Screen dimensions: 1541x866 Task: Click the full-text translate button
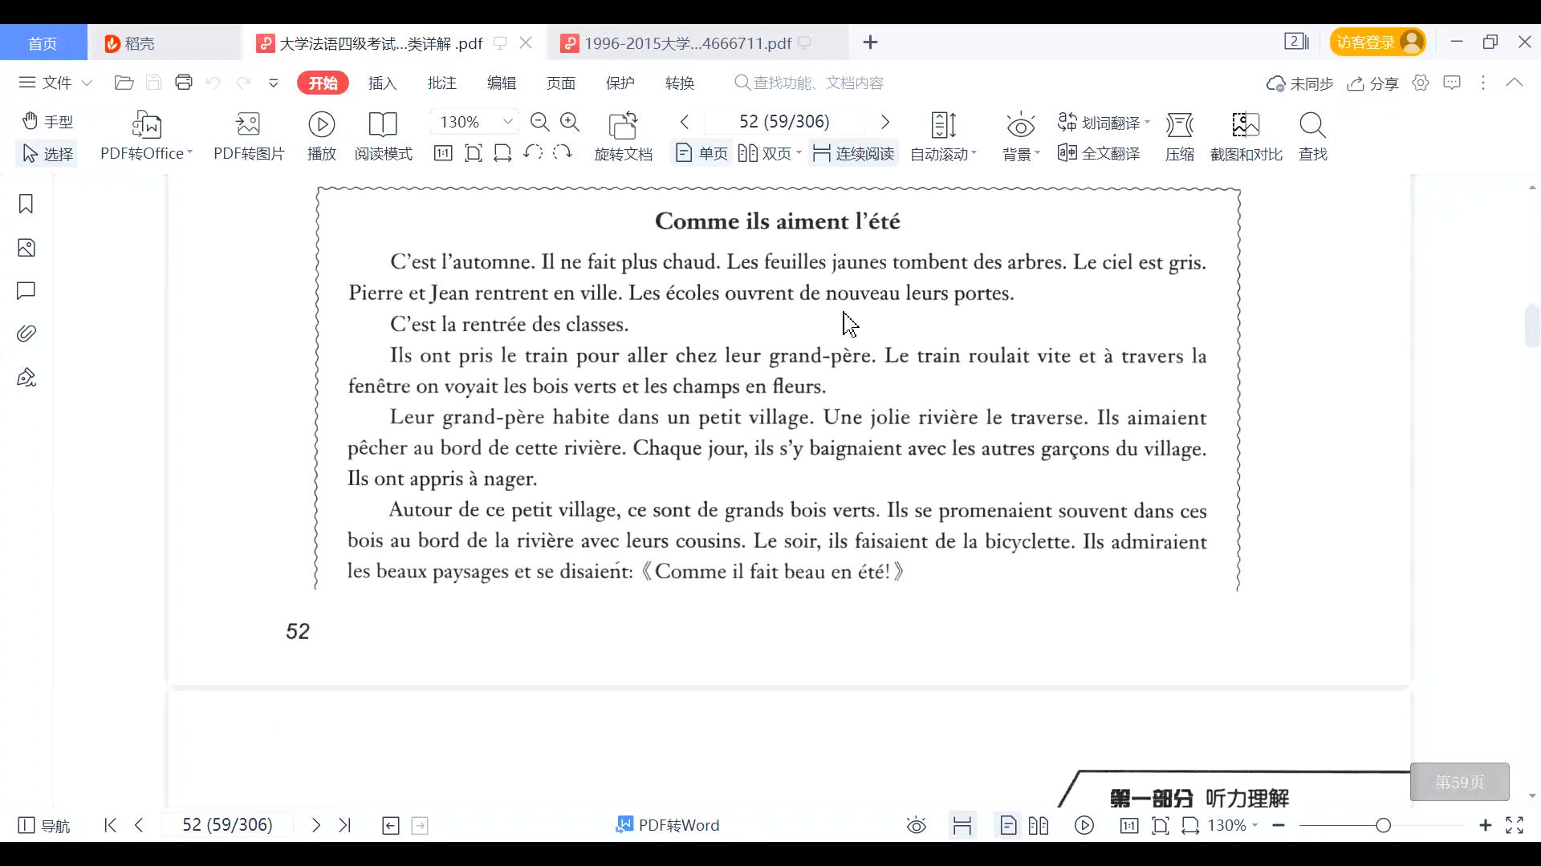click(x=1099, y=153)
